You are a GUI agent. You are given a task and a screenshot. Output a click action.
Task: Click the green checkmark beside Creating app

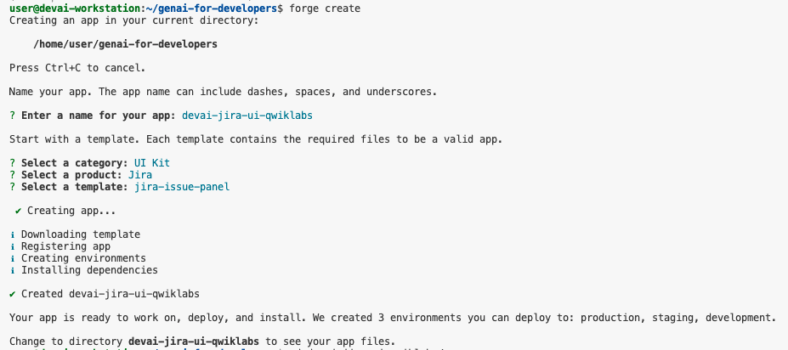click(x=18, y=210)
